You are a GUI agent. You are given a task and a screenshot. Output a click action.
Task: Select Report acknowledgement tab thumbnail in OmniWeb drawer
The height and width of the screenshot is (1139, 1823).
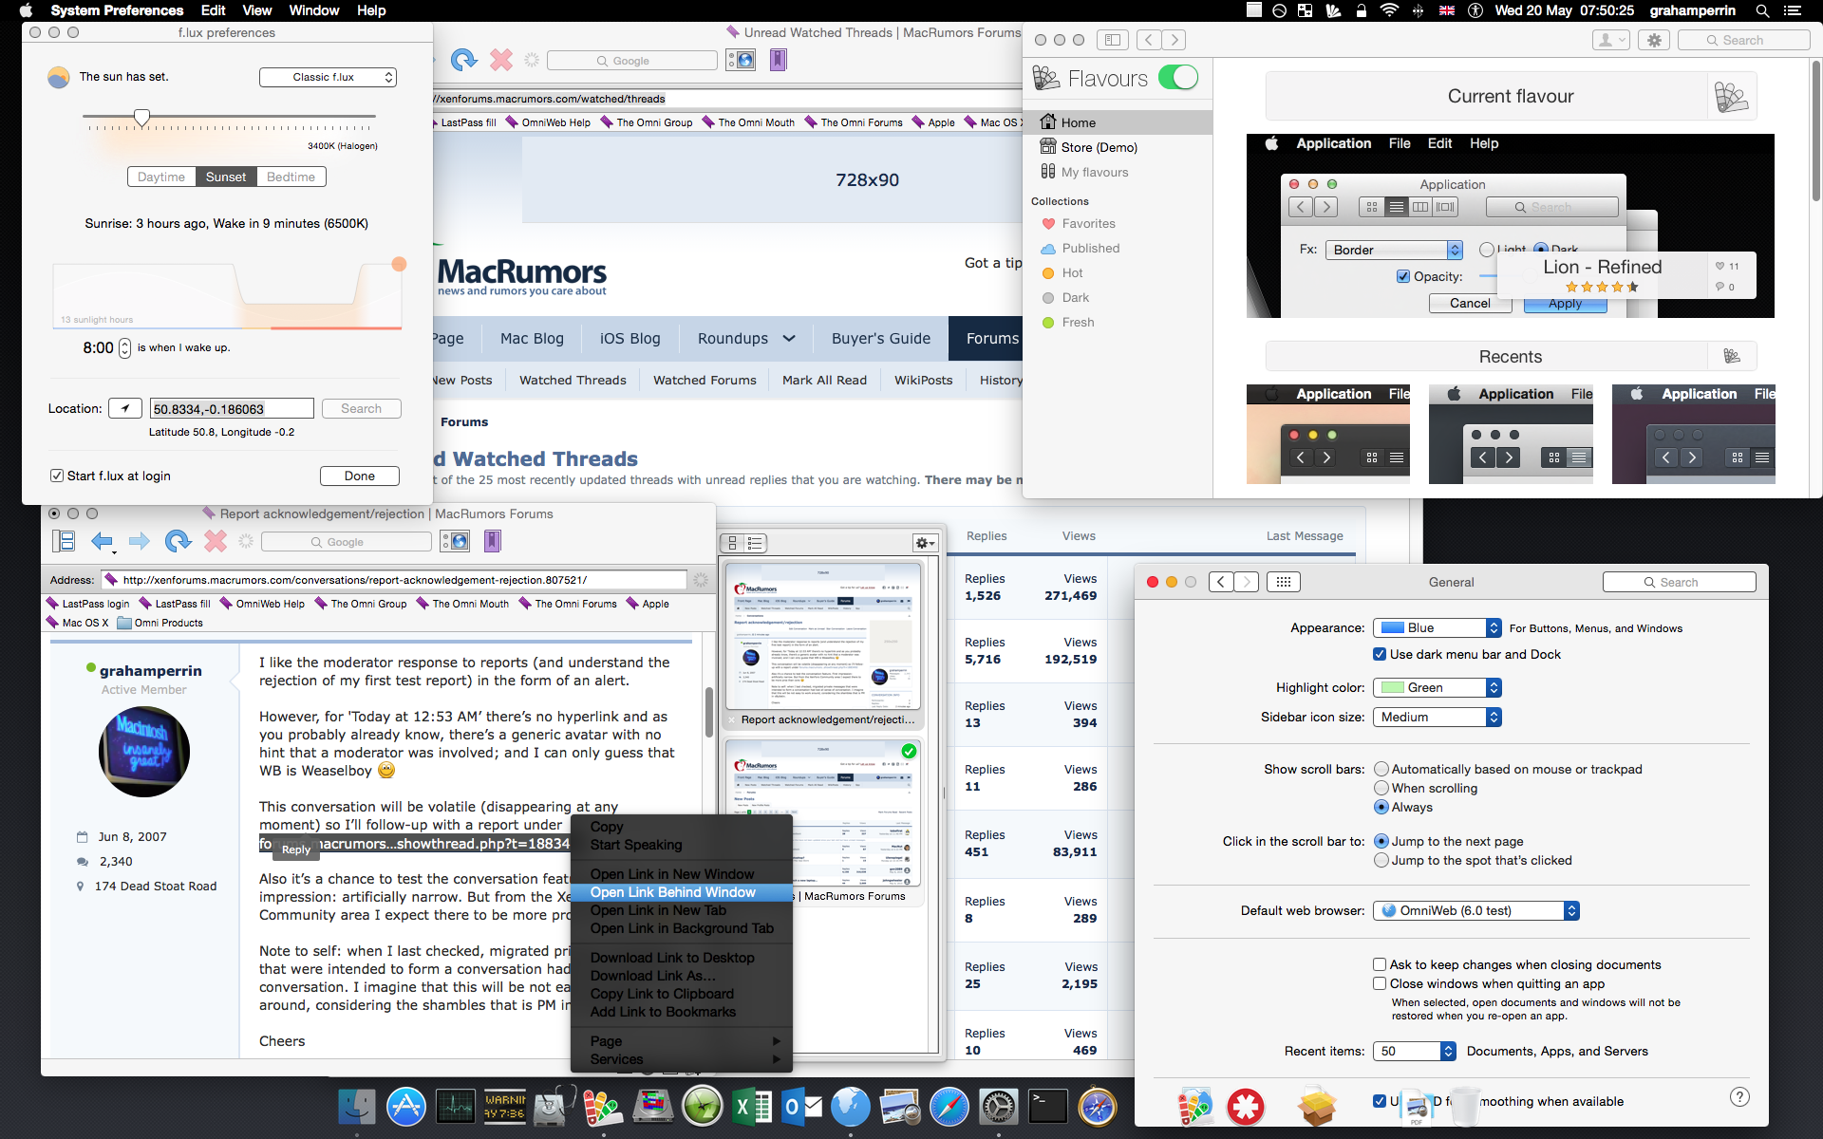[823, 636]
